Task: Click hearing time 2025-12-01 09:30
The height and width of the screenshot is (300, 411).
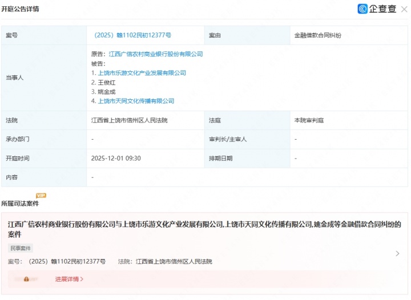Action: [x=116, y=159]
